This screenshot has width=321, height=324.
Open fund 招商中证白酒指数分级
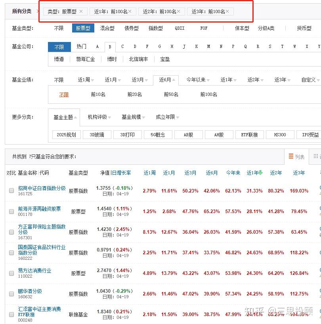42,188
